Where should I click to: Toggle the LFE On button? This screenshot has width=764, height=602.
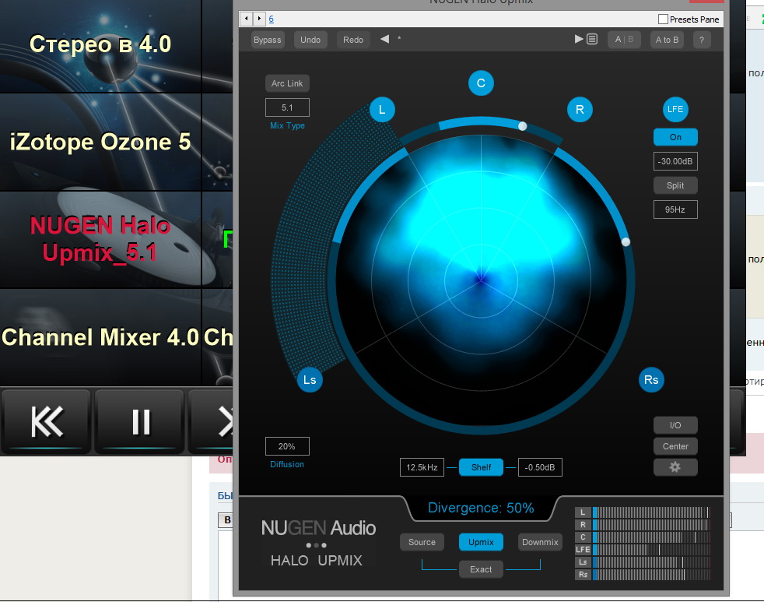pos(675,137)
